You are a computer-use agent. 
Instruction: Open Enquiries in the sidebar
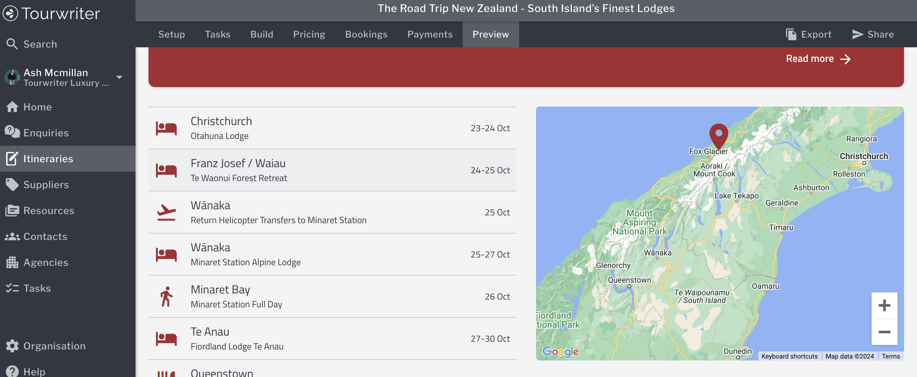(x=46, y=133)
